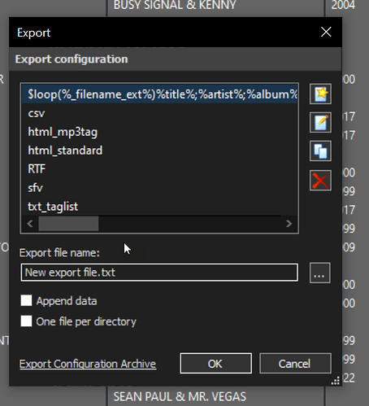Choose the html_standard configuration
Viewport: 369px width, 406px height.
[159, 151]
